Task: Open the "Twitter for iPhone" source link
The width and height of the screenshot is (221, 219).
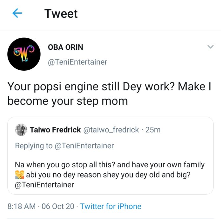Action: (111, 206)
